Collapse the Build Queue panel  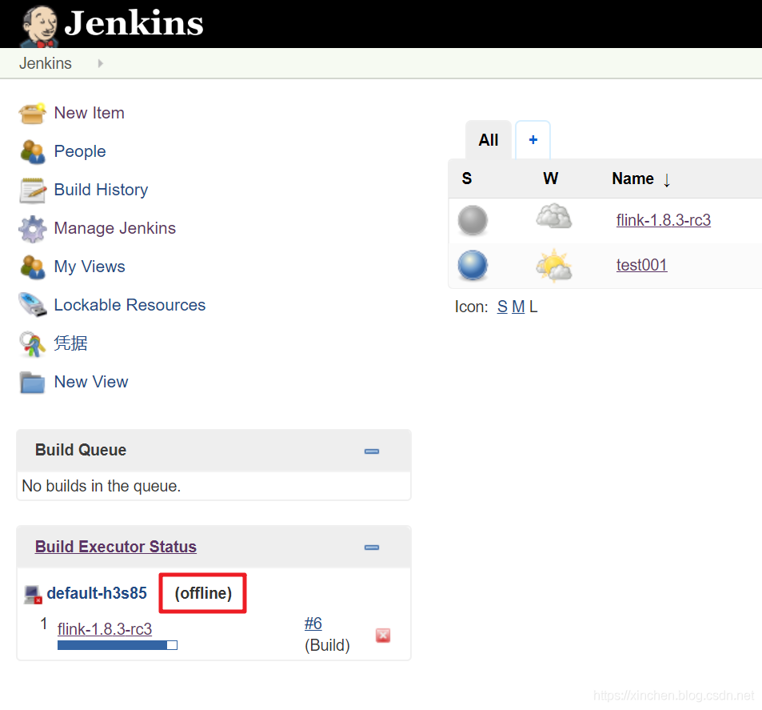(x=372, y=451)
